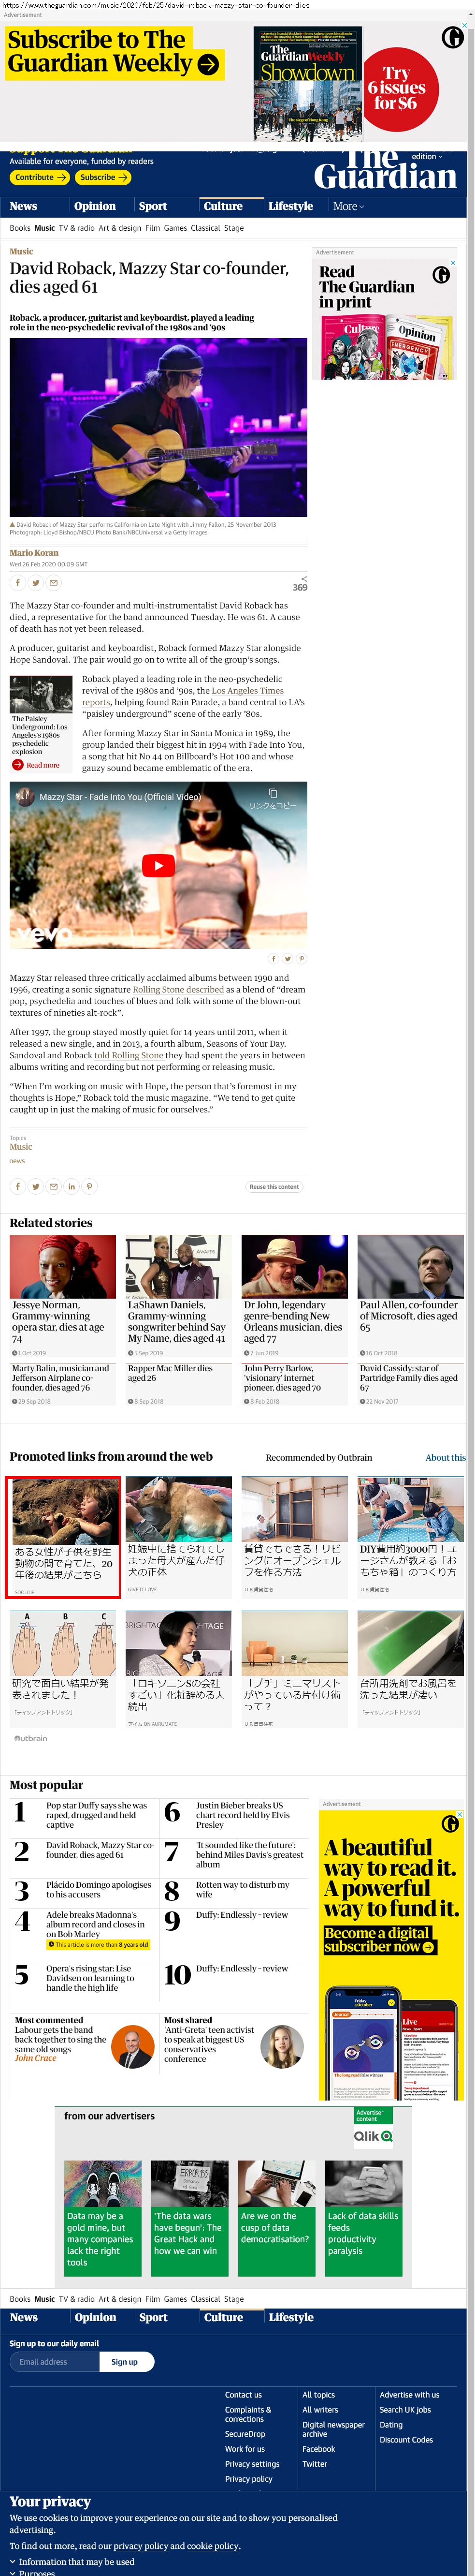475x2576 pixels.
Task: Click the Qlik advertiser logo
Action: pos(373,2135)
